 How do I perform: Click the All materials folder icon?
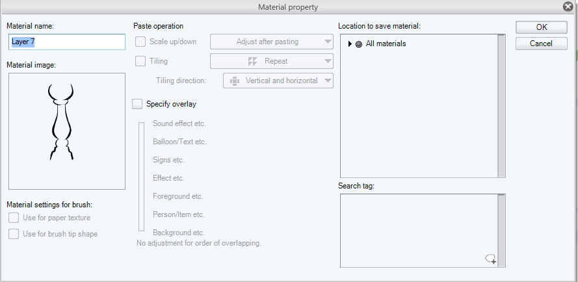pos(359,44)
